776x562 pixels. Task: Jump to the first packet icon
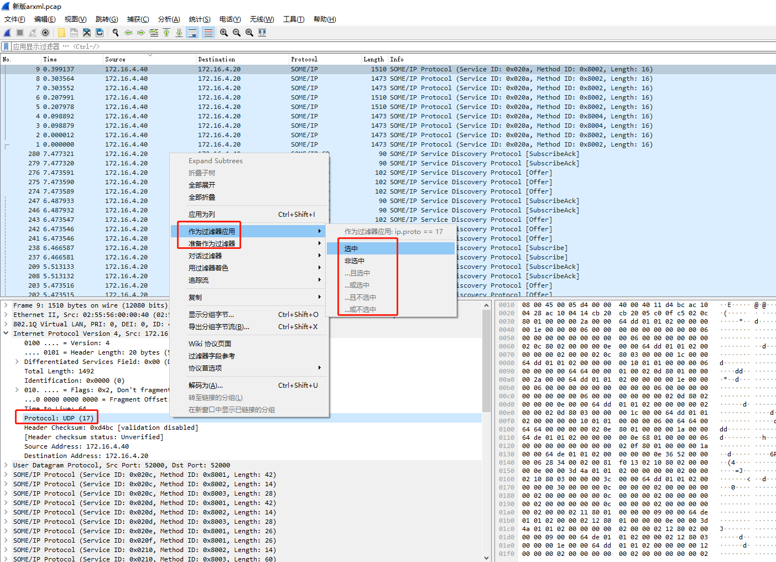[x=166, y=33]
